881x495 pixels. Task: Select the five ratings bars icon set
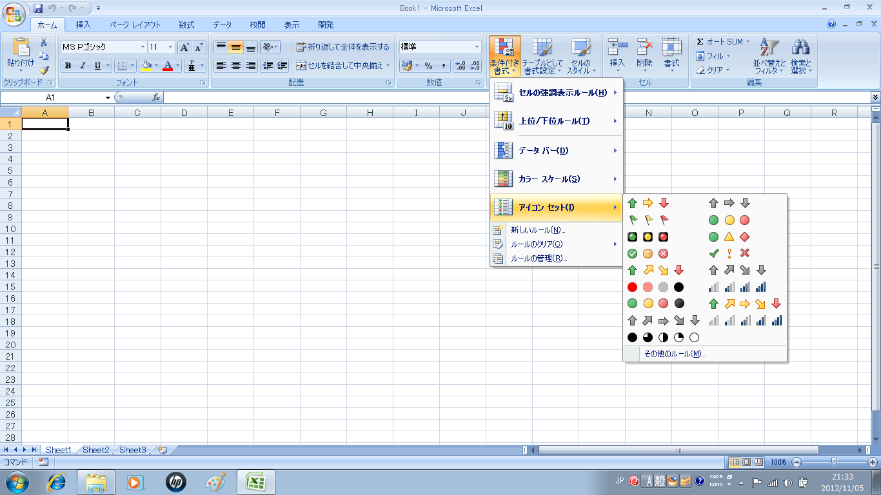[745, 320]
